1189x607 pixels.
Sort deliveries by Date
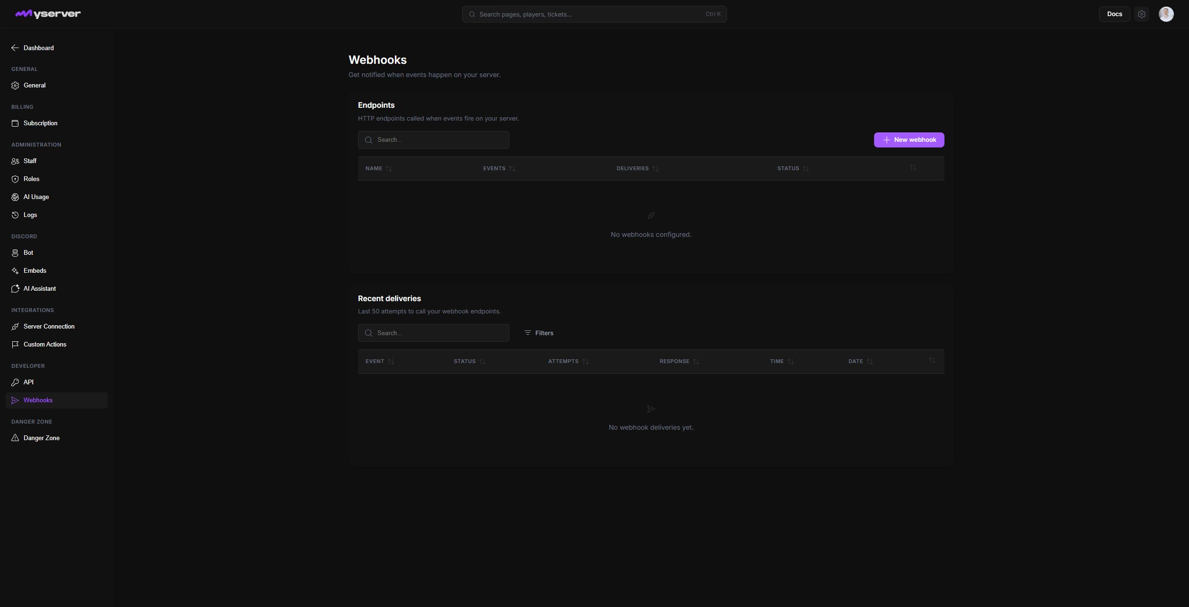tap(860, 362)
